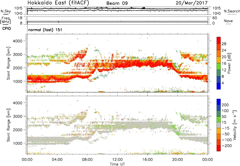Screen dimensions: 240x166
Task: Pick the red top segment of the power color bar
Action: tap(219, 40)
